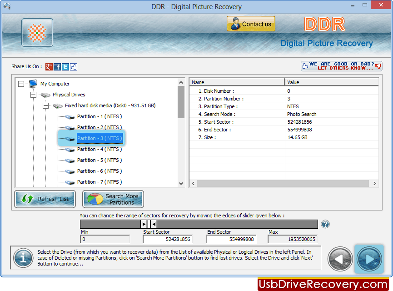Click the Start Sector input field
This screenshot has height=291, width=393.
point(168,239)
